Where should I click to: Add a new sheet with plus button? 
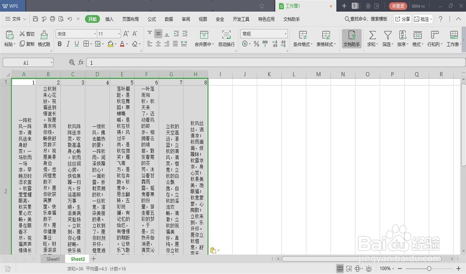[94, 259]
